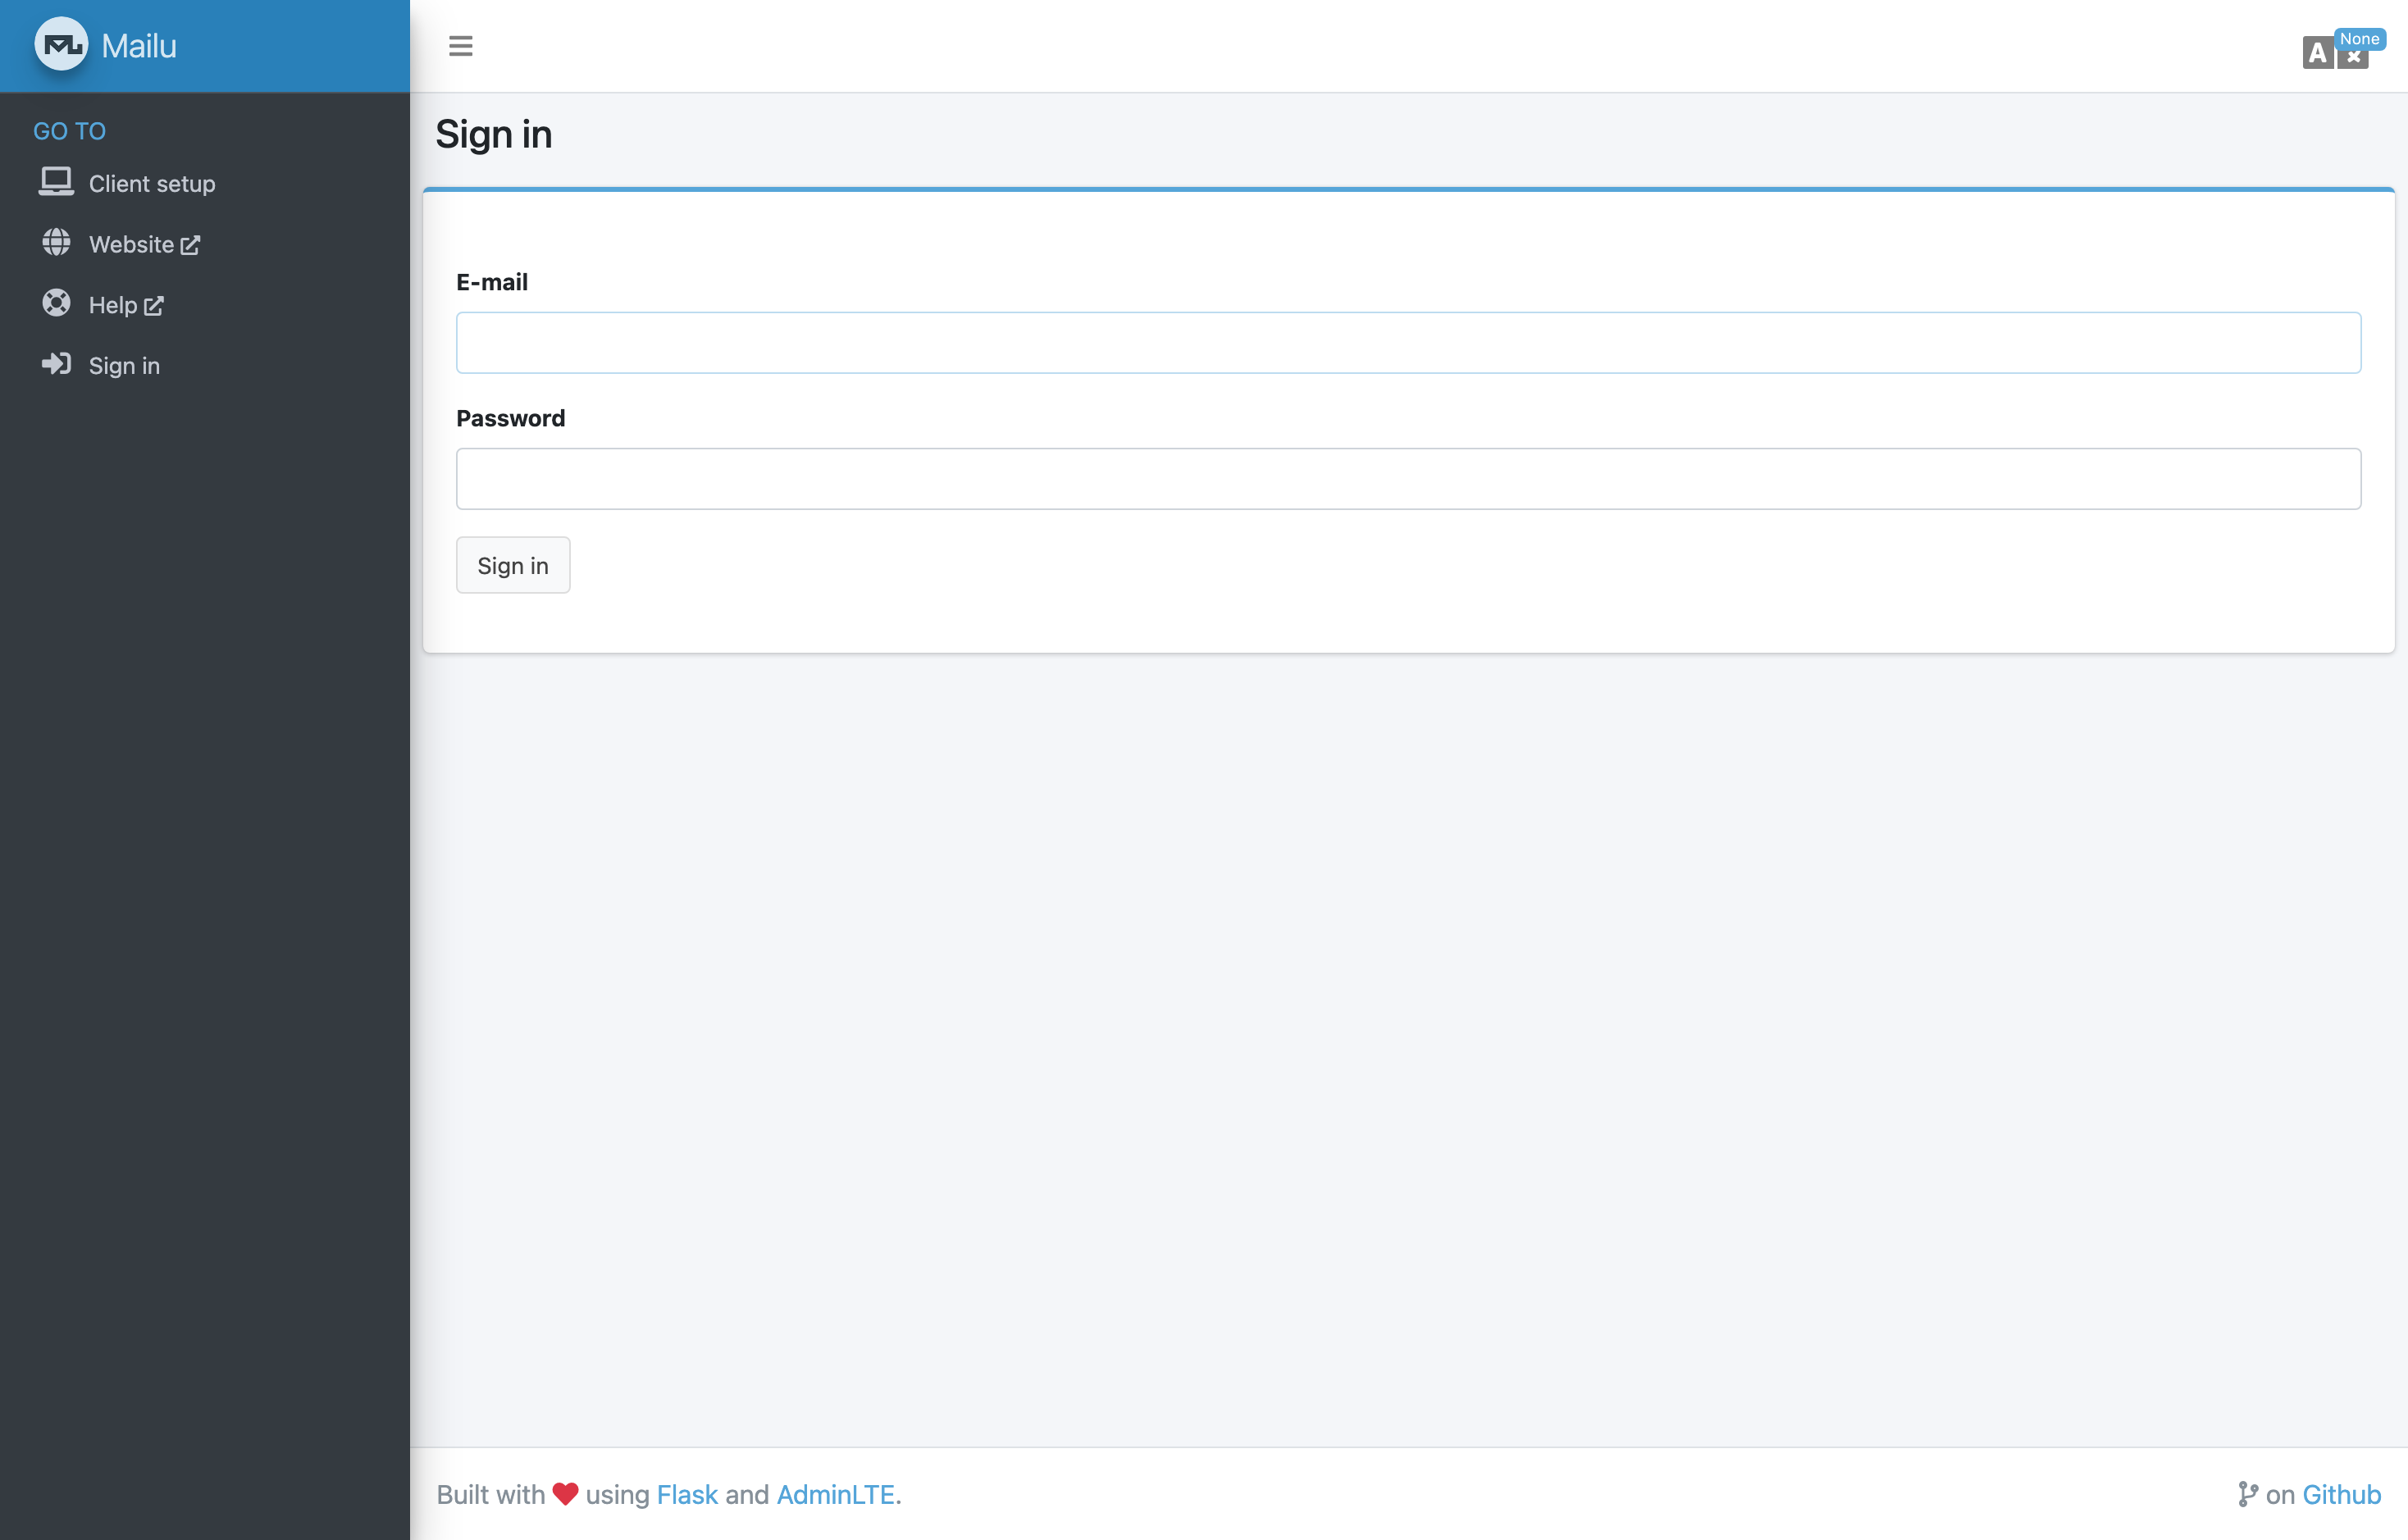Open the Github link in footer
Screen dimensions: 2408x1540
coord(2341,1494)
